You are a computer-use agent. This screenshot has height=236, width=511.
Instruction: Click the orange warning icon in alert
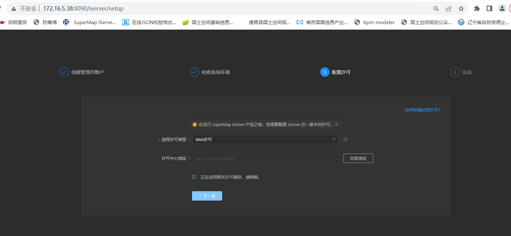(x=195, y=125)
